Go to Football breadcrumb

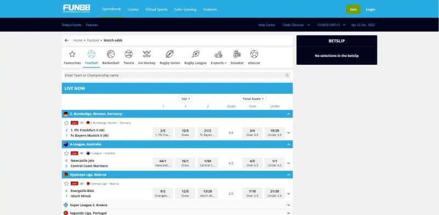click(93, 41)
